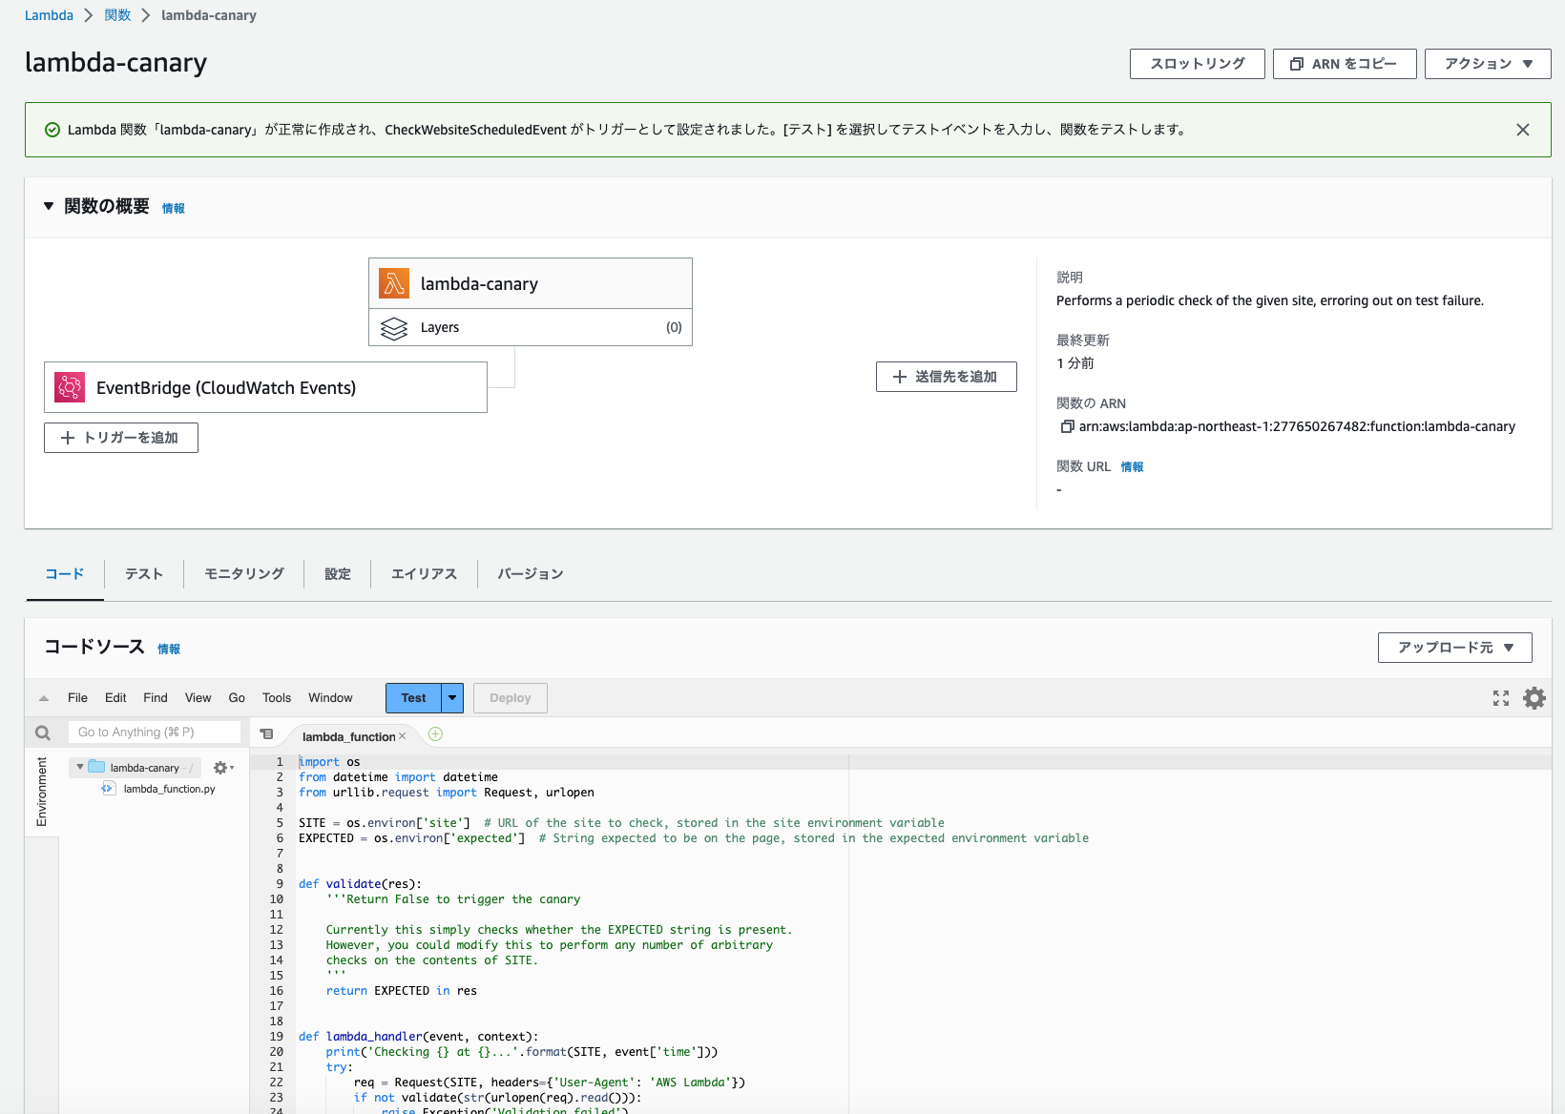Collapse the 関数の概要 section
This screenshot has width=1565, height=1114.
coord(49,206)
